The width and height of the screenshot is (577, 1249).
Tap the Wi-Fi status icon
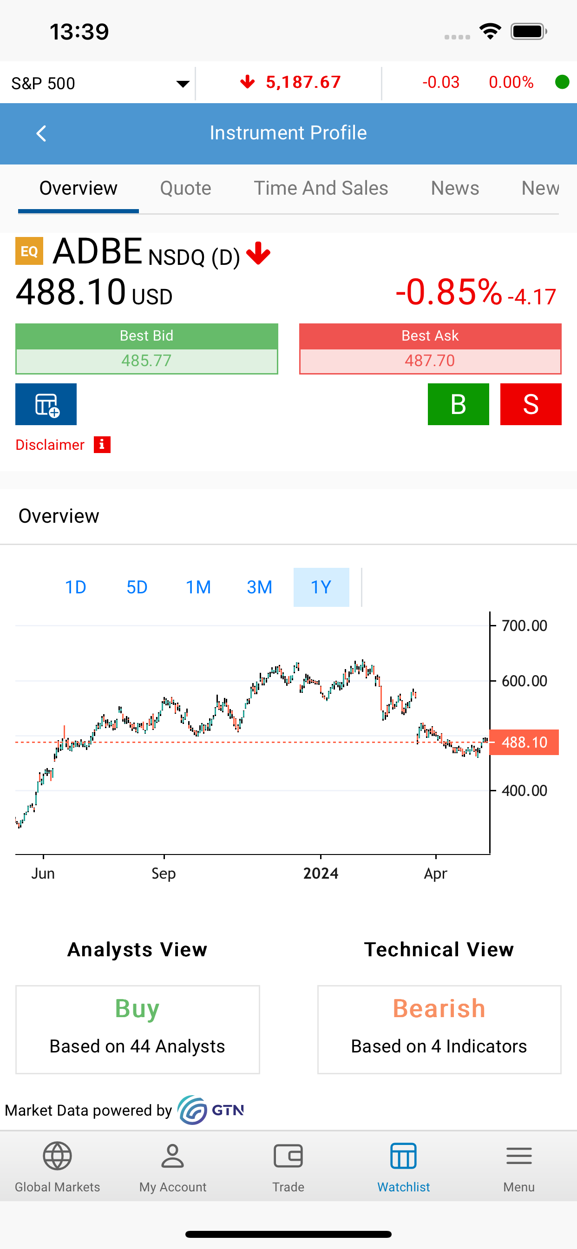point(490,32)
